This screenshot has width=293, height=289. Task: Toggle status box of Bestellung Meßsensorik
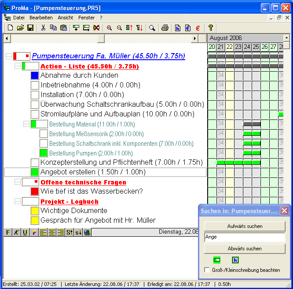pyautogui.click(x=44, y=134)
